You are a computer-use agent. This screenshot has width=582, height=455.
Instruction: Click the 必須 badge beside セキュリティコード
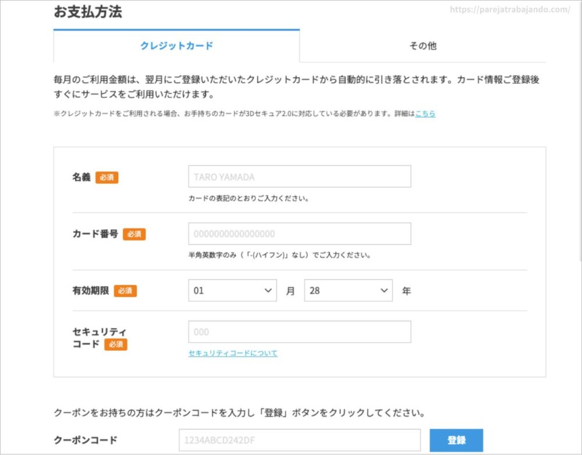pyautogui.click(x=116, y=345)
